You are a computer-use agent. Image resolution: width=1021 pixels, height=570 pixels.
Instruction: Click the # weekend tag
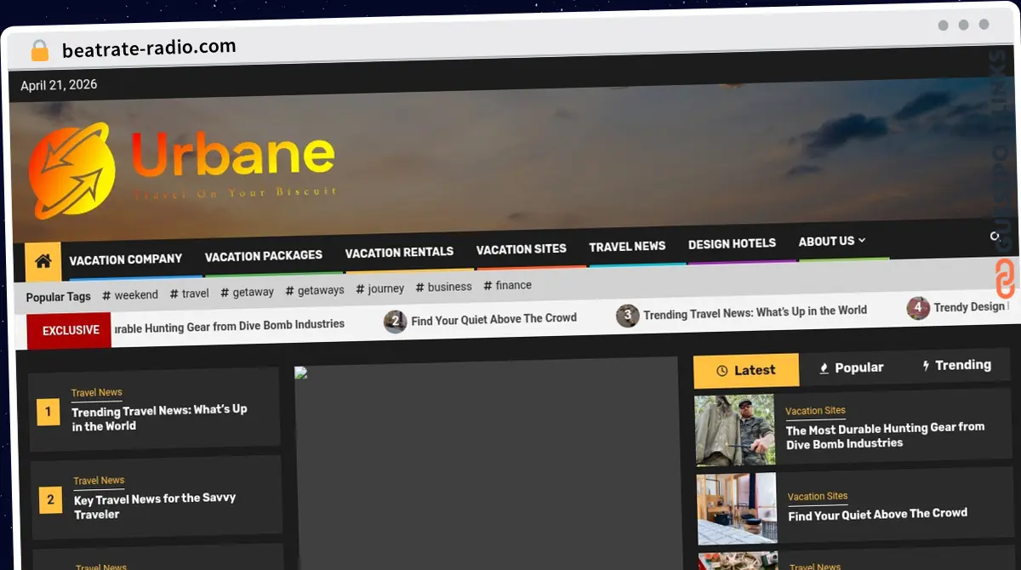pyautogui.click(x=130, y=295)
